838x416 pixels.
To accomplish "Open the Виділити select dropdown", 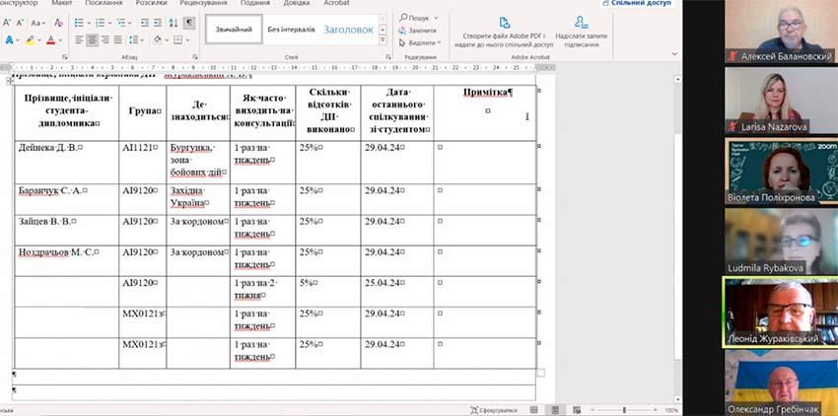I will (420, 42).
